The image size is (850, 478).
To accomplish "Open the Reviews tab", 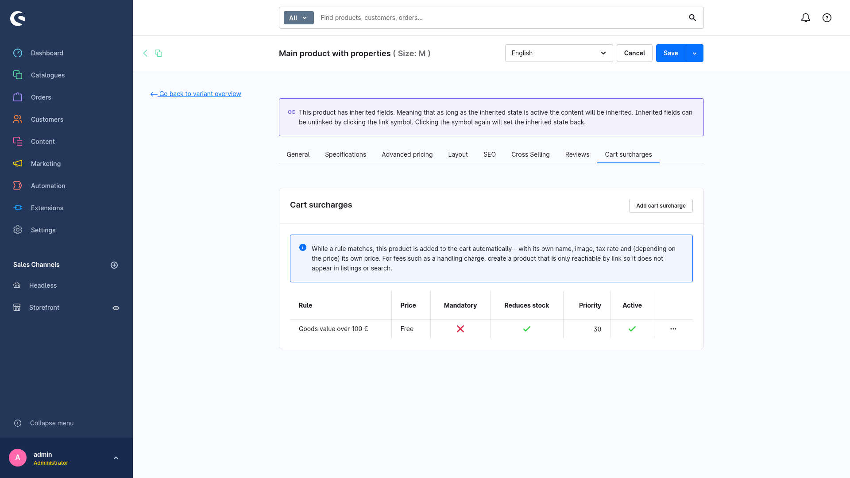I will pyautogui.click(x=577, y=154).
